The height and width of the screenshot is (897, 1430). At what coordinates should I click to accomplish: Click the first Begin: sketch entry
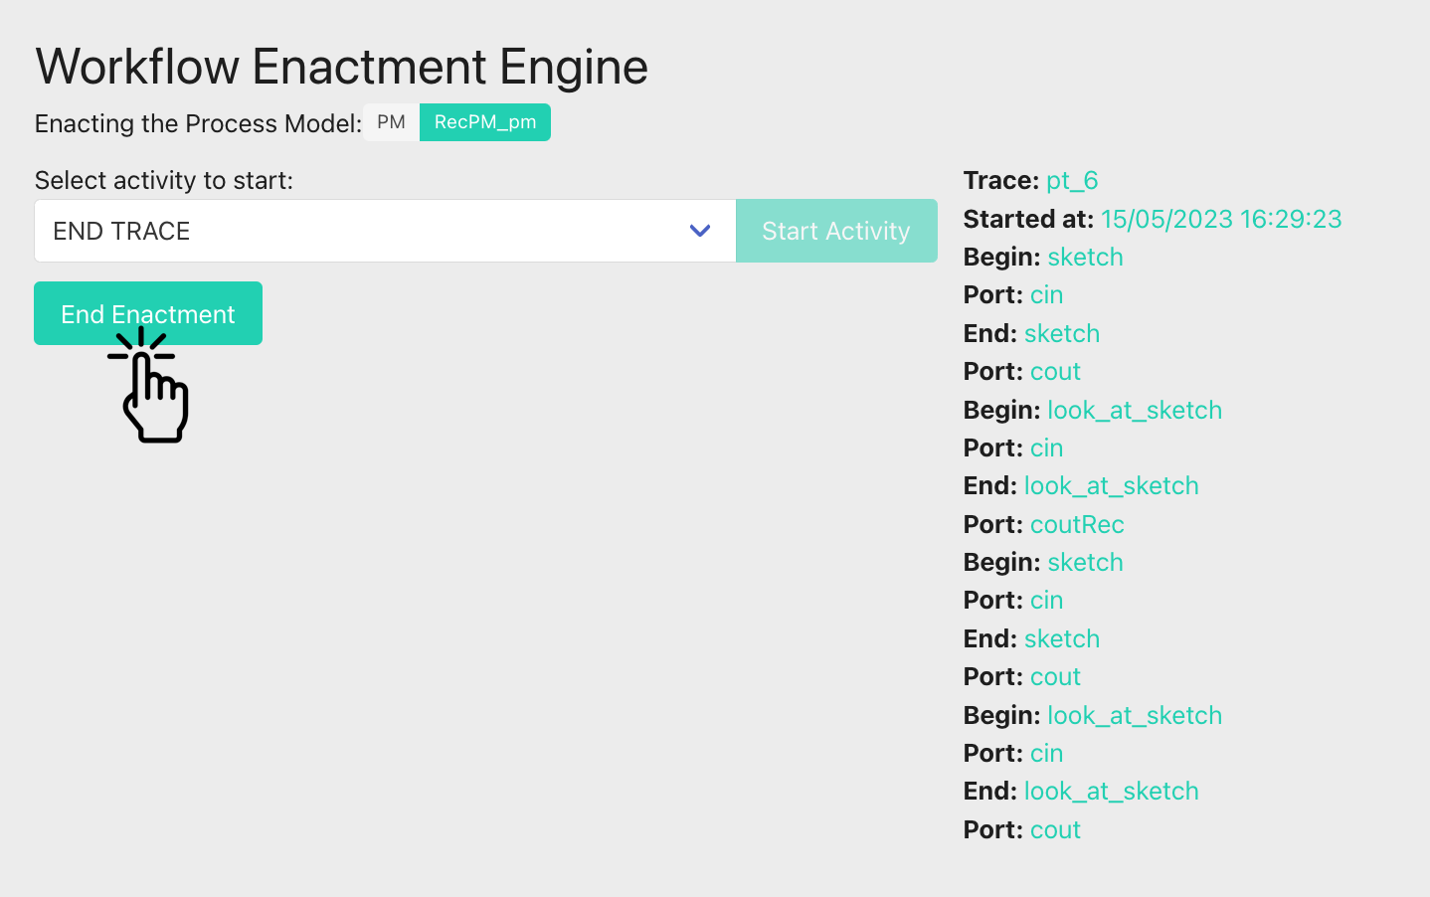point(1042,257)
